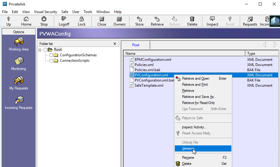
Task: Enable the ConnectionScripts folder checkbox
Action: click(51, 61)
